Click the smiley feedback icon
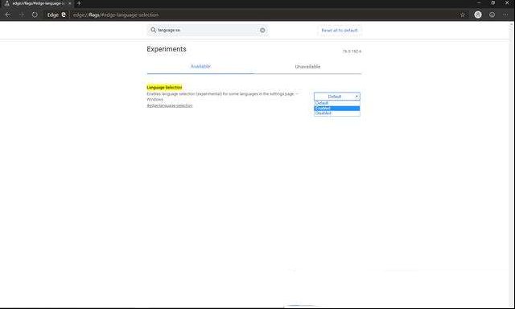Viewport: 515px width, 309px height. click(492, 14)
